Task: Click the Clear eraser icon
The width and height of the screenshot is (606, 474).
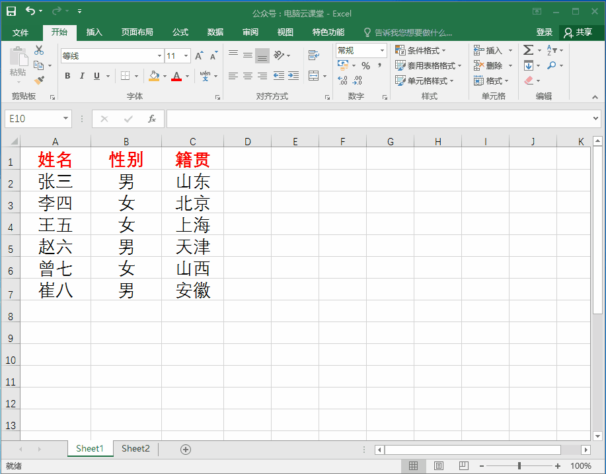Action: tap(528, 81)
